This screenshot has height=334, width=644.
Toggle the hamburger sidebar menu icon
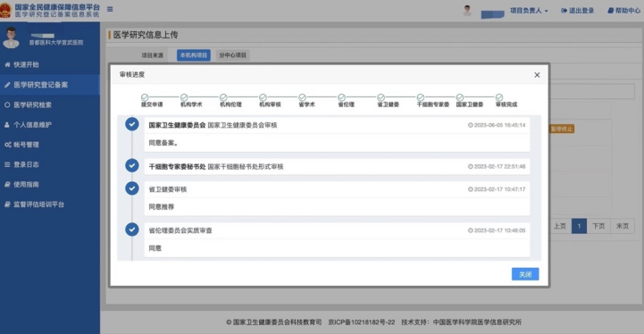110,9
